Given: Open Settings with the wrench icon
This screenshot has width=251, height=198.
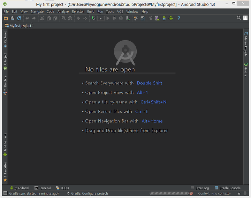Looking at the screenshot, I should [x=136, y=18].
